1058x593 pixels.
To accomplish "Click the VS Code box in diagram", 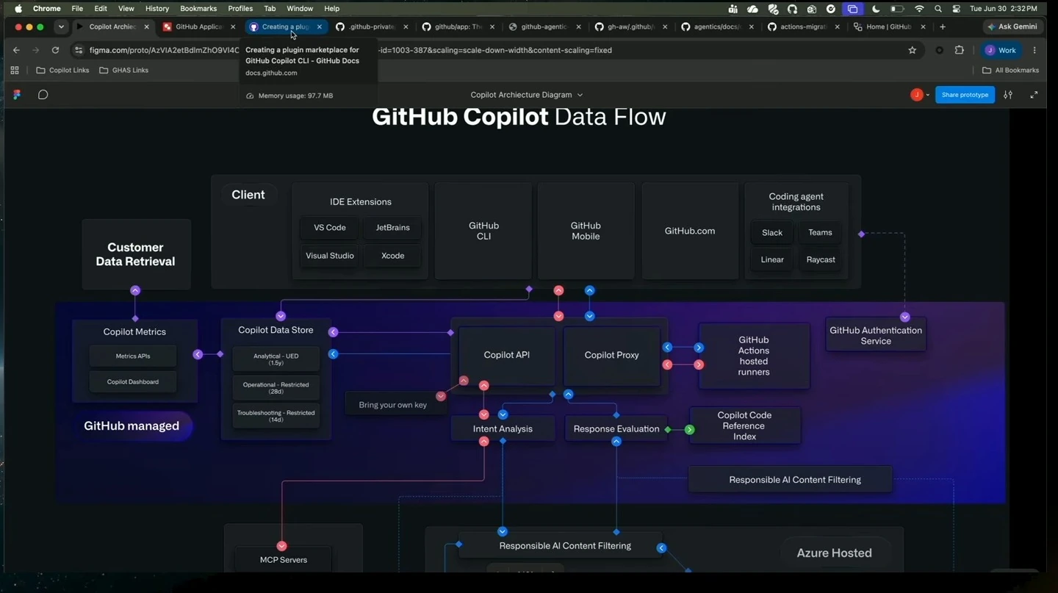I will coord(330,228).
